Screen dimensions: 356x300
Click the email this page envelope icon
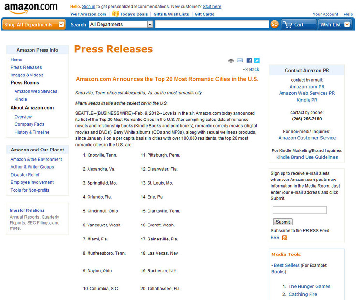point(240,60)
